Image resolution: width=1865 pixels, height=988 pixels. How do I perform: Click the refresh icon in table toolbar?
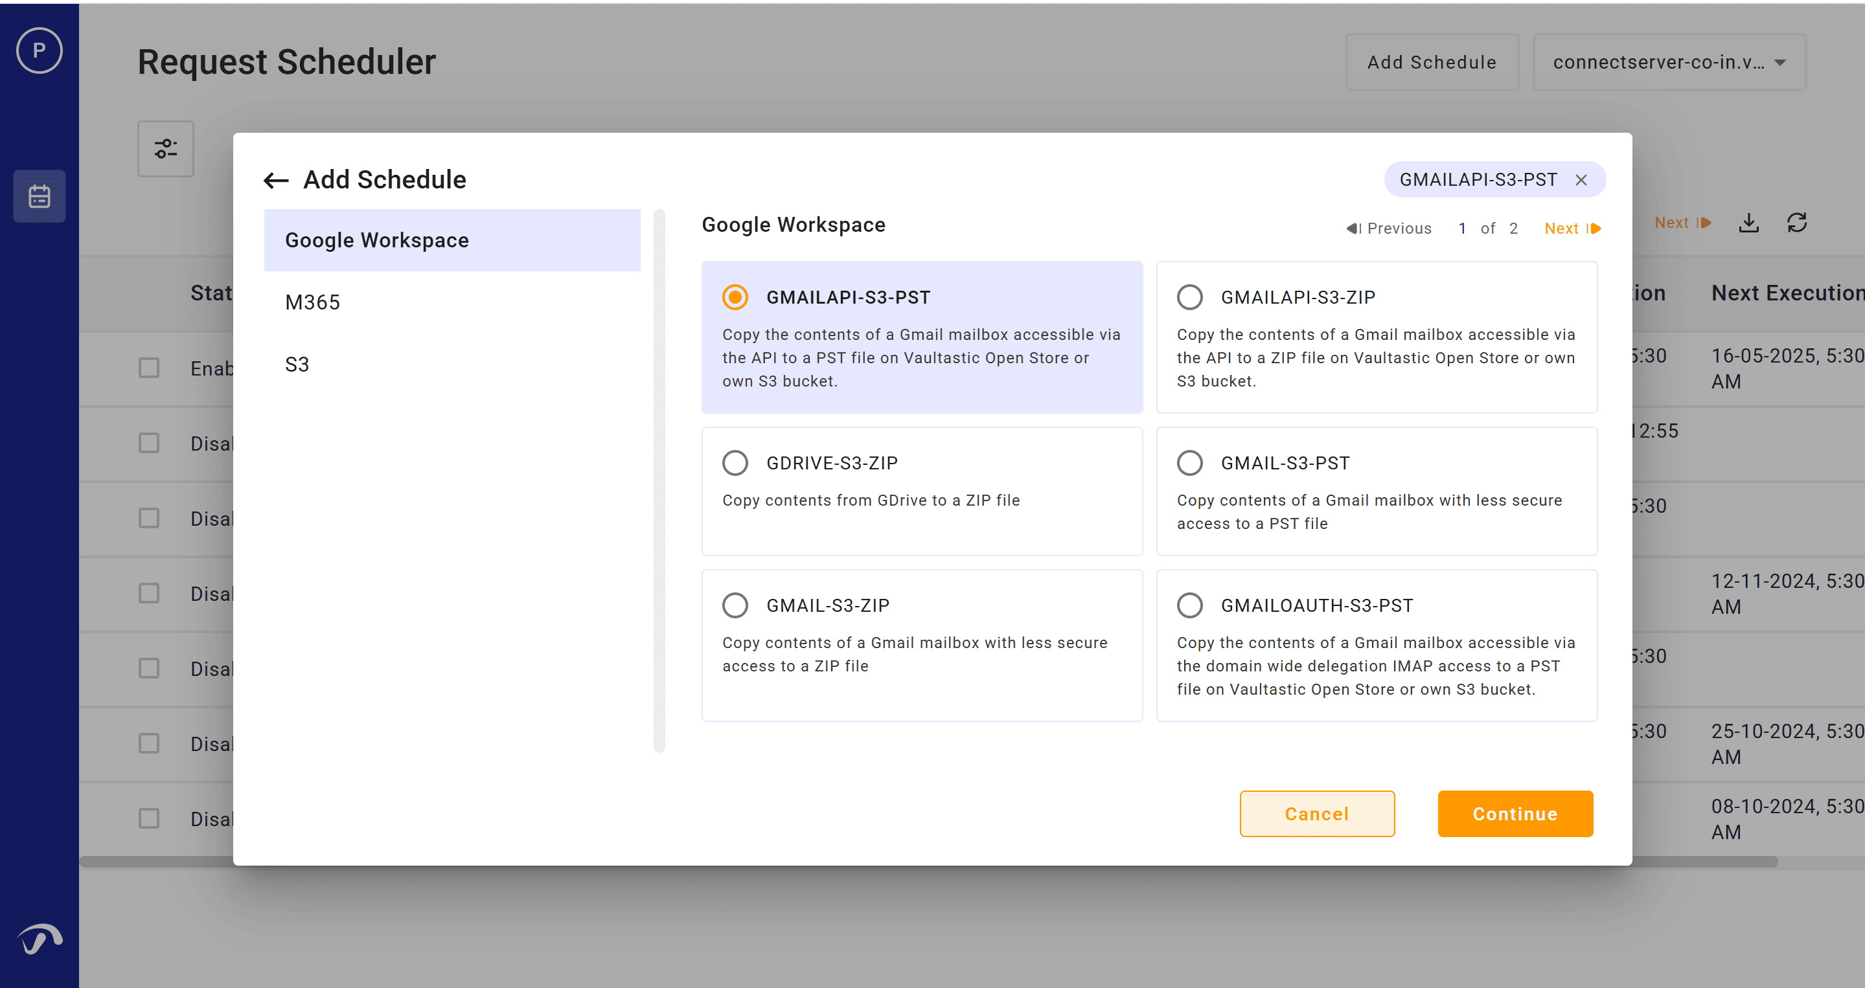click(x=1797, y=222)
